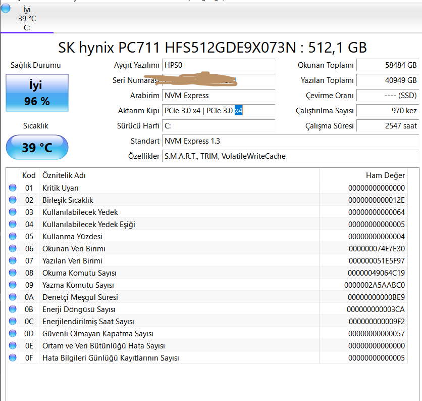Click code 0F in the Kod column
Screen dimensions: 422x401
[x=29, y=358]
